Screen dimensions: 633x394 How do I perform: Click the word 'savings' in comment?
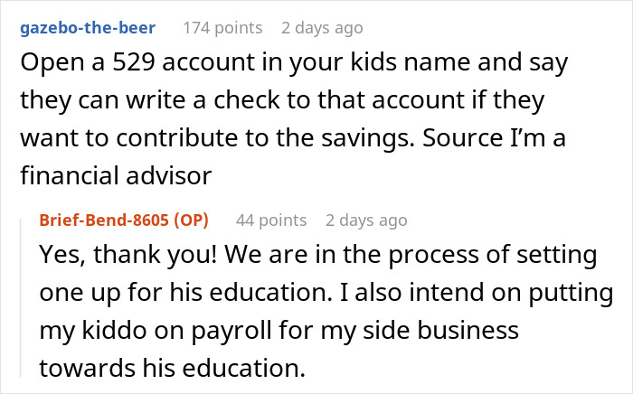368,138
